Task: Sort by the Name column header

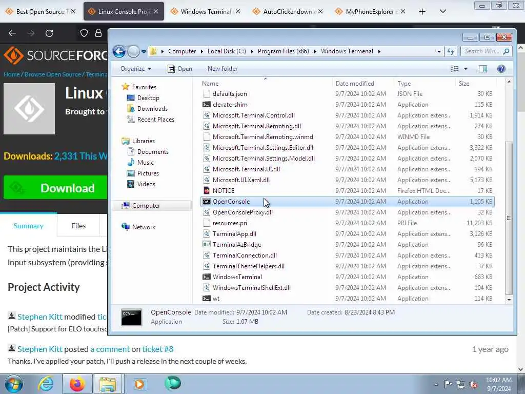Action: (210, 84)
